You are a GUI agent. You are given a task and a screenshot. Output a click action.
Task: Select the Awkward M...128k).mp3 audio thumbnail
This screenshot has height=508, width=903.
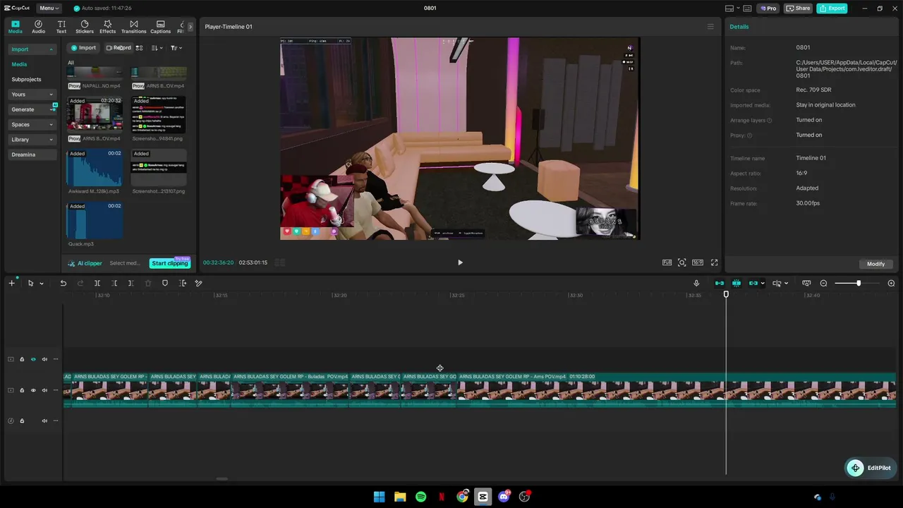95,168
